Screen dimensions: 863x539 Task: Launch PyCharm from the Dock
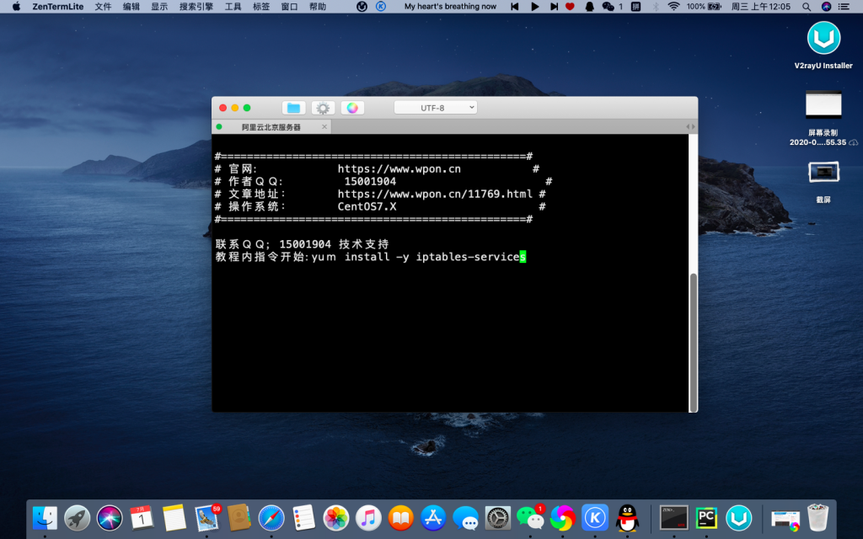point(706,517)
